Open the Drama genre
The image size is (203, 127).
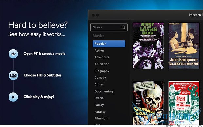pyautogui.click(x=99, y=98)
